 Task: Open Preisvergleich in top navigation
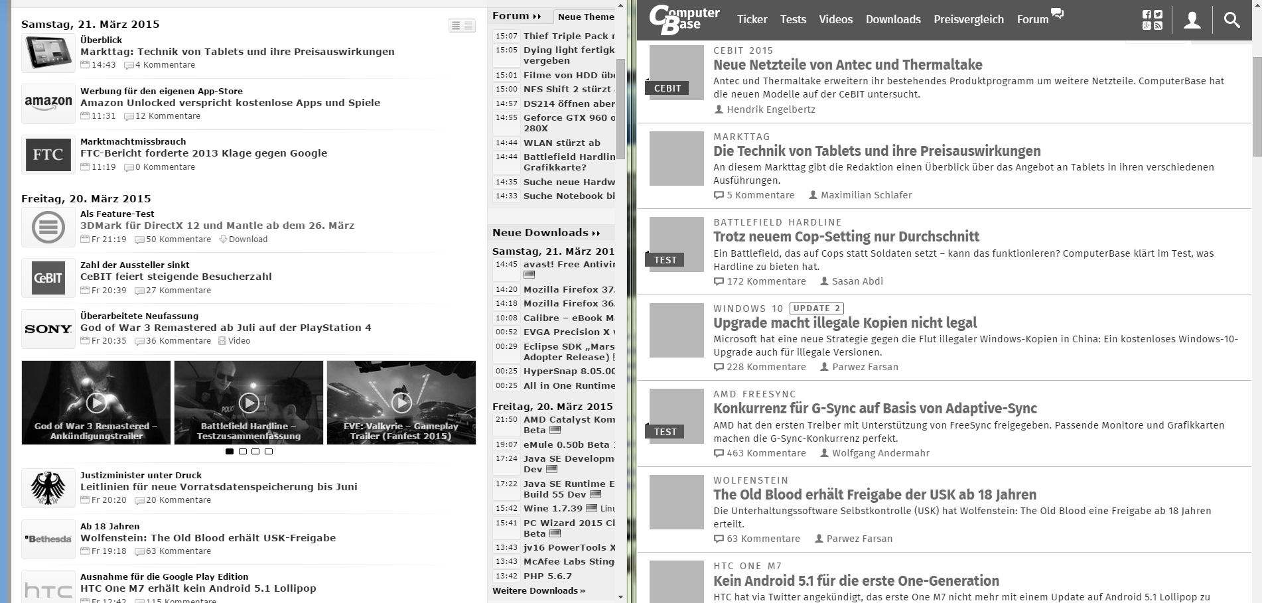coord(969,19)
